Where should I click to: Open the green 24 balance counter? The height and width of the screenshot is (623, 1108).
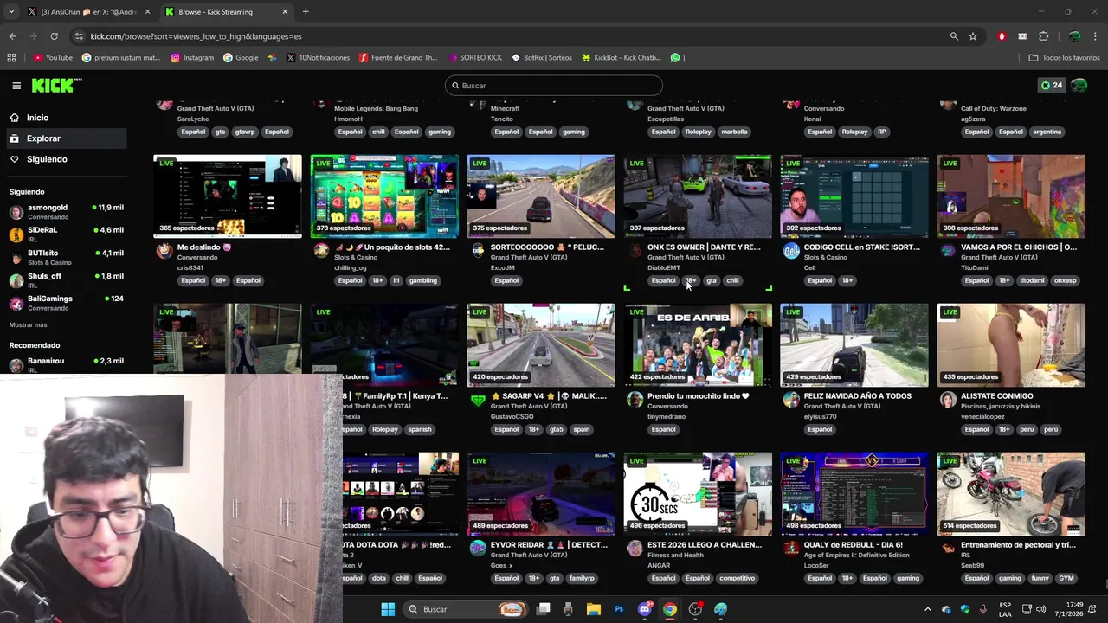(x=1051, y=86)
